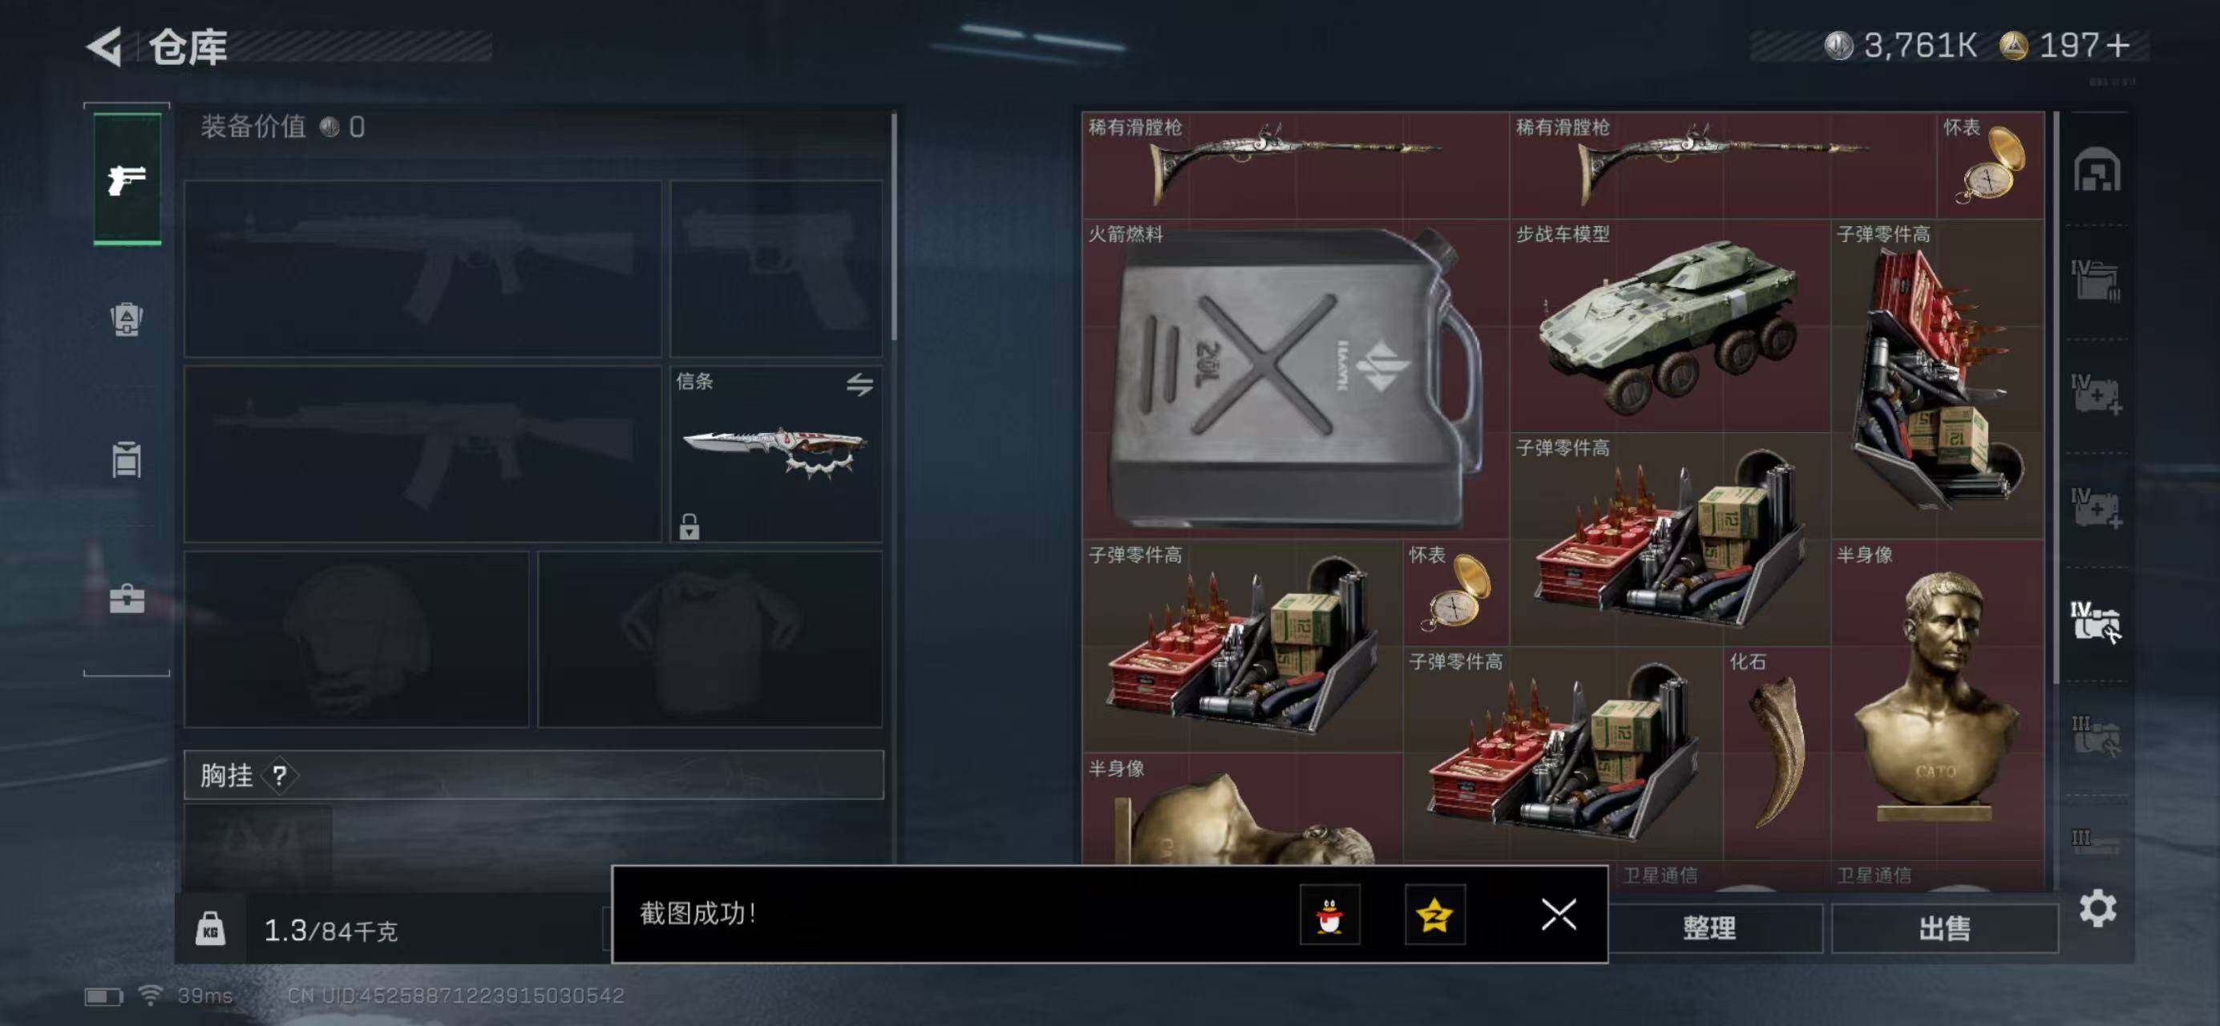
Task: Open the briefcase tab in left sidebar
Action: click(127, 599)
